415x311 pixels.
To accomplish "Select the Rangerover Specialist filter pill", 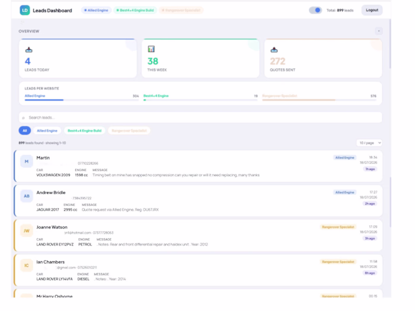I will pyautogui.click(x=129, y=131).
